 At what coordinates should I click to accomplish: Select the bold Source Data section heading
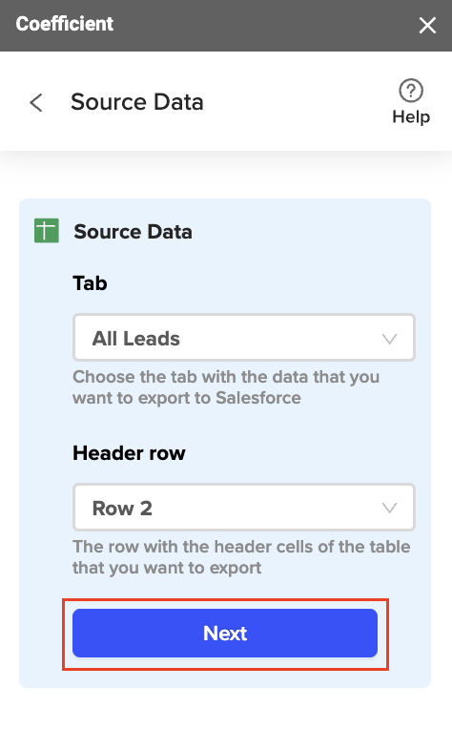pos(133,232)
